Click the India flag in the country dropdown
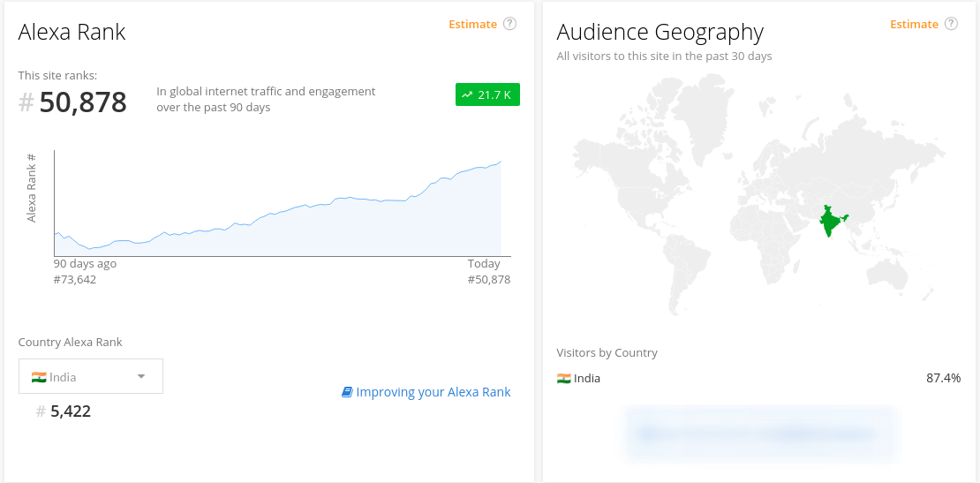The image size is (980, 483). pyautogui.click(x=39, y=377)
